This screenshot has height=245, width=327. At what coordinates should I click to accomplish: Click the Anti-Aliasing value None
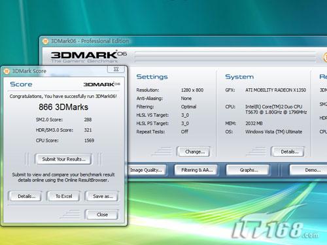coord(186,99)
